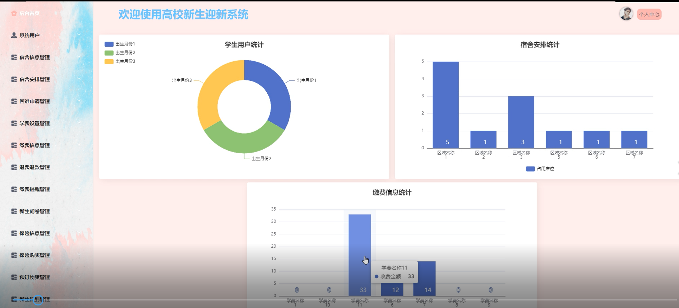Image resolution: width=679 pixels, height=308 pixels.
Task: Click the 区域名称2 bar in 宿舍安排统计
Action: point(483,139)
